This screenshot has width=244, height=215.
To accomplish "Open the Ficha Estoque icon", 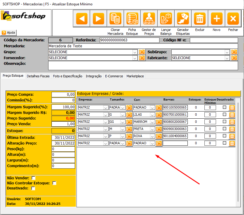I will point(132,19).
